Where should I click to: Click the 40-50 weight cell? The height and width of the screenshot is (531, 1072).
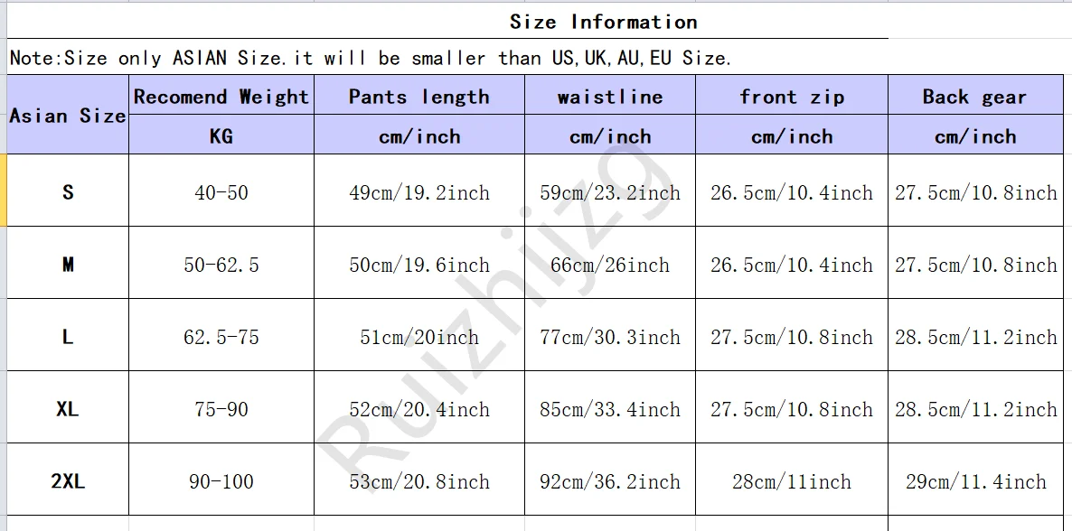[221, 192]
